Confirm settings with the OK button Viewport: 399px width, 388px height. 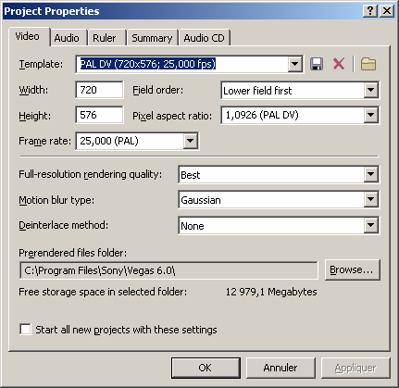(x=206, y=368)
